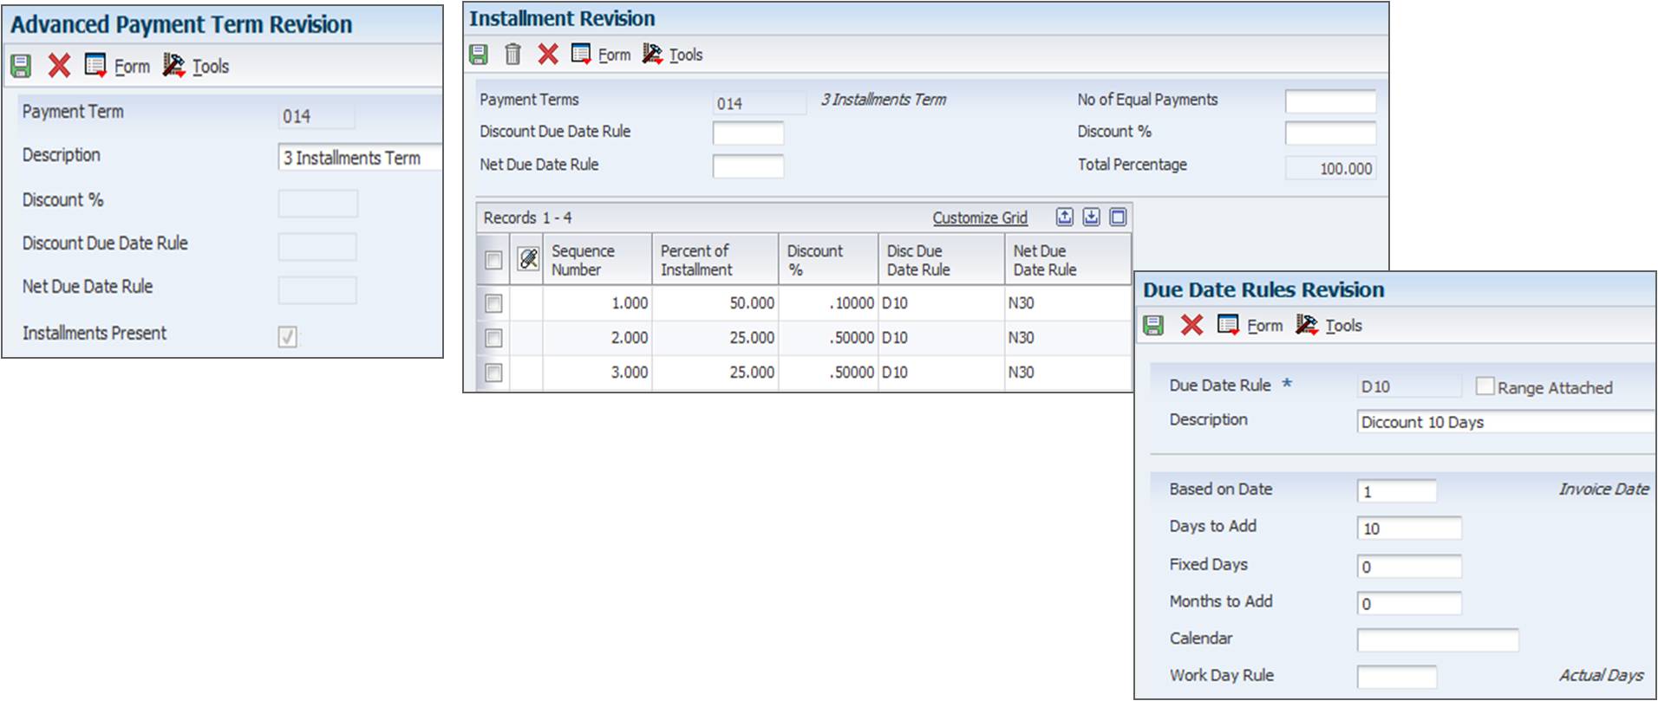The width and height of the screenshot is (1658, 701).
Task: Click Disc Due Date Rule column header
Action: coord(942,259)
